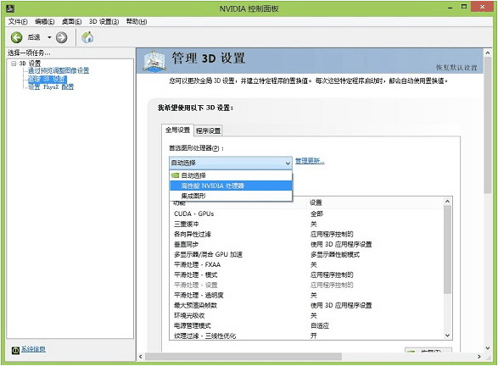Image resolution: width=498 pixels, height=366 pixels.
Task: Choose 自动选择 option in dropdown list
Action: tap(231, 175)
